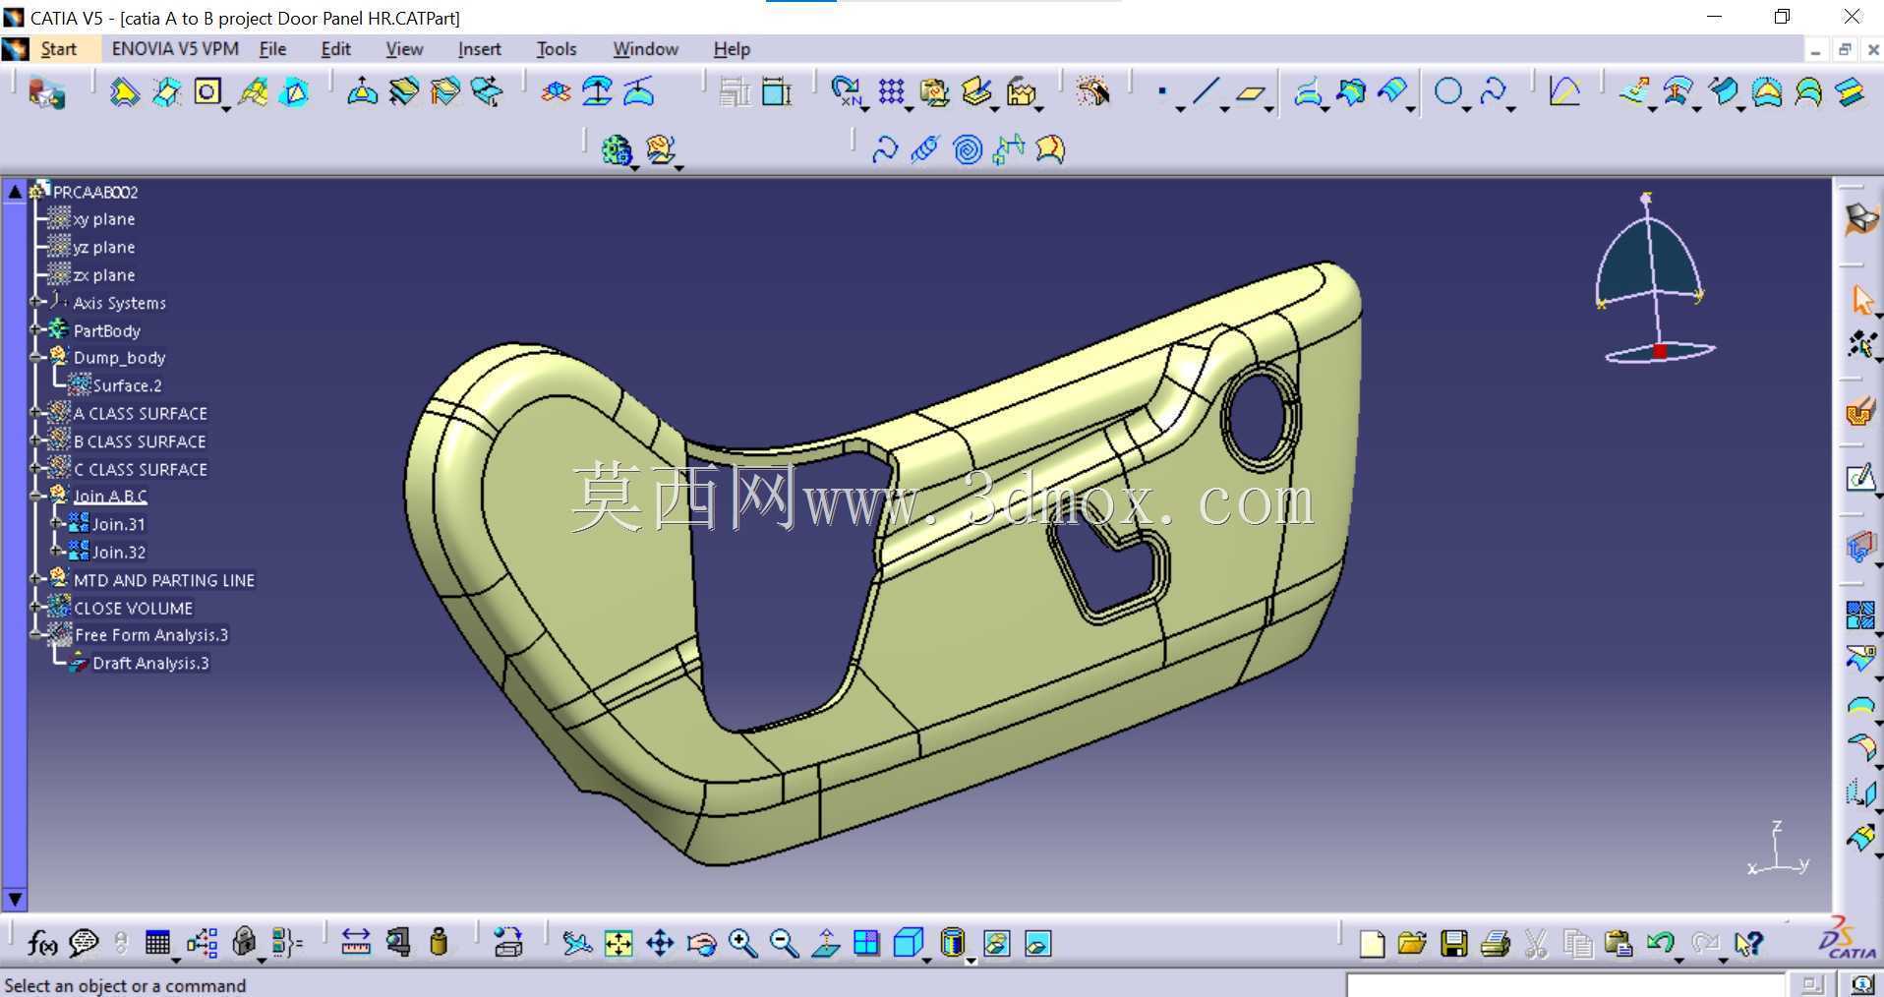Open the Circle tool dropdown arrow
This screenshot has width=1884, height=997.
pos(1466,110)
